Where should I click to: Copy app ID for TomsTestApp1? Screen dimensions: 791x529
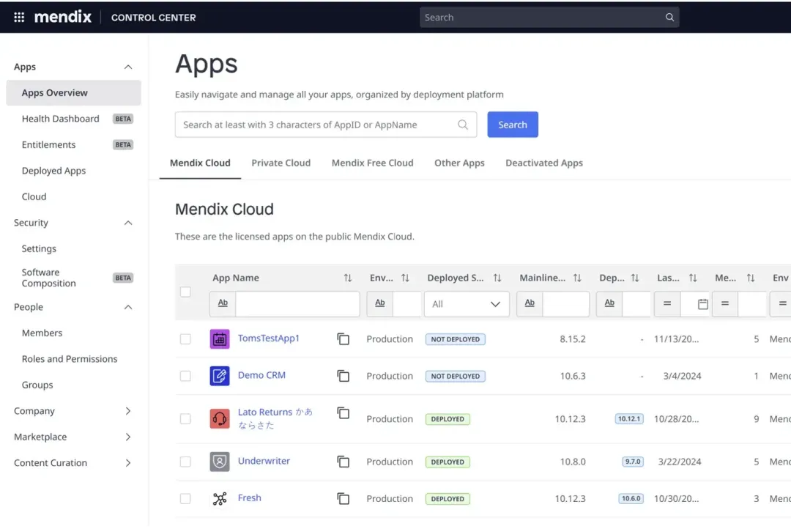coord(343,339)
